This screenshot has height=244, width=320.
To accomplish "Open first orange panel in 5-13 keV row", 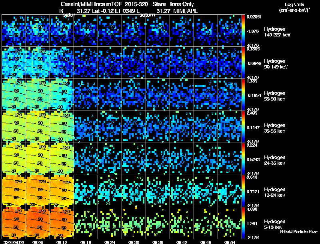I will coord(14,223).
